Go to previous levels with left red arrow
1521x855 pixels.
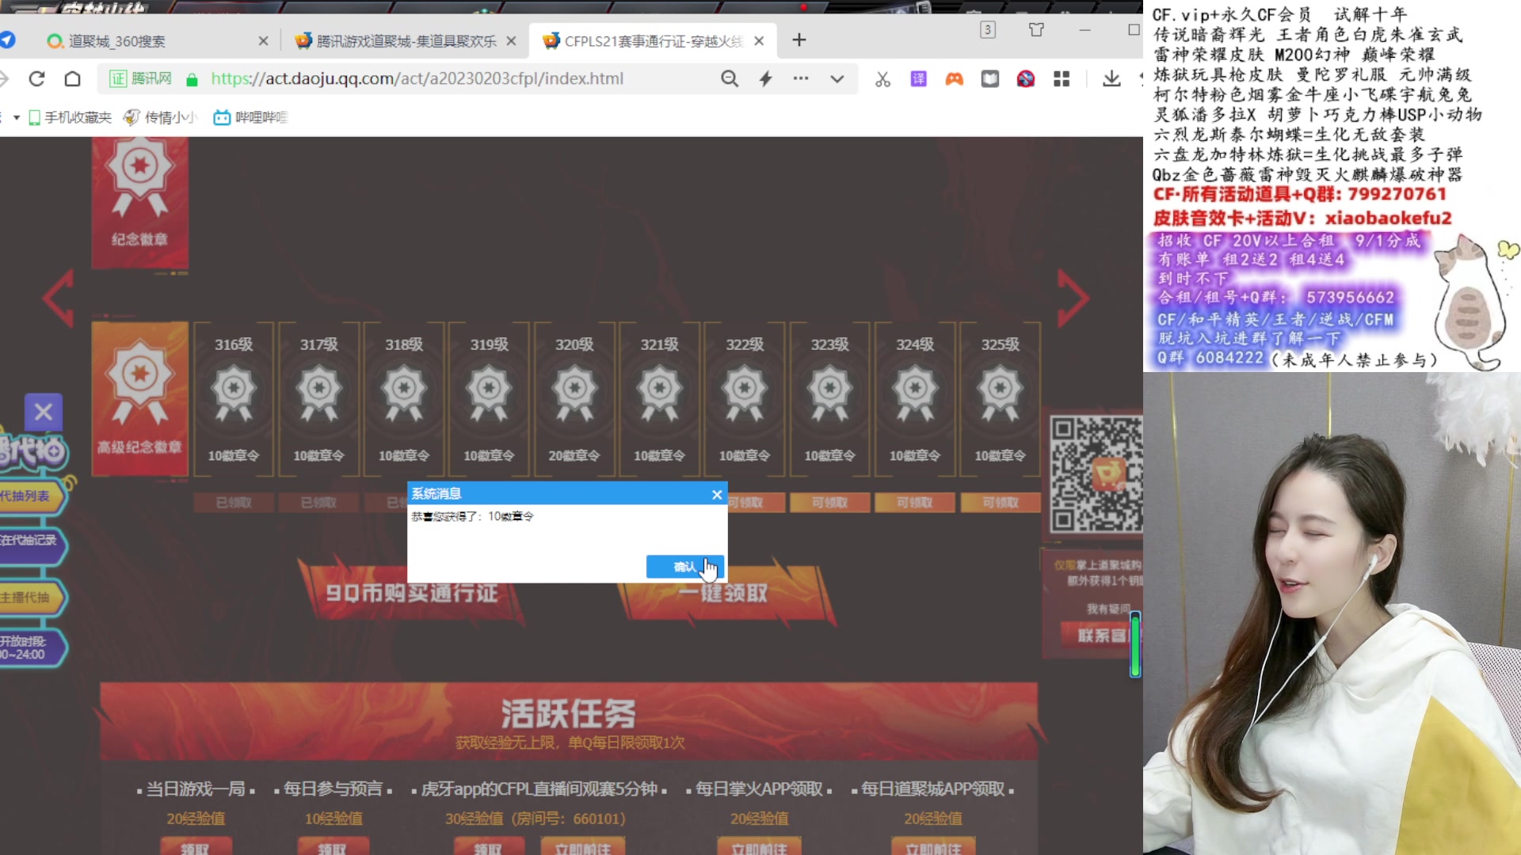coord(58,298)
